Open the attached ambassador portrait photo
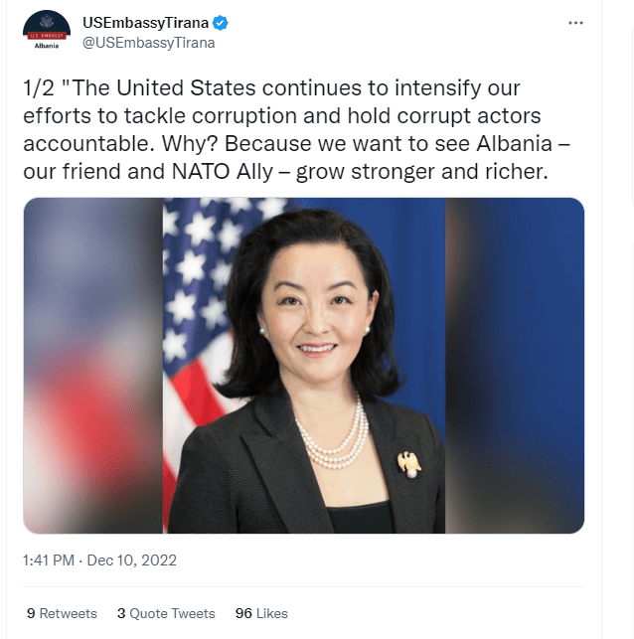 pos(303,366)
